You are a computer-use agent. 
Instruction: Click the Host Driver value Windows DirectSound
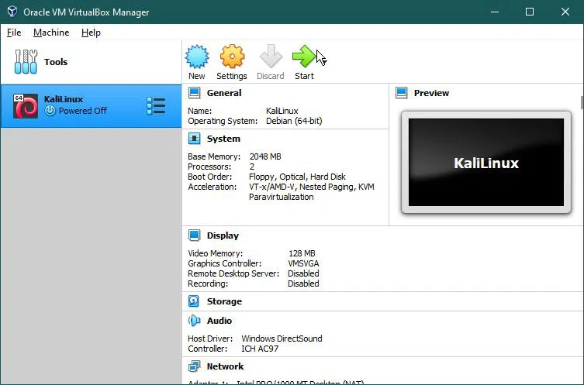point(282,339)
